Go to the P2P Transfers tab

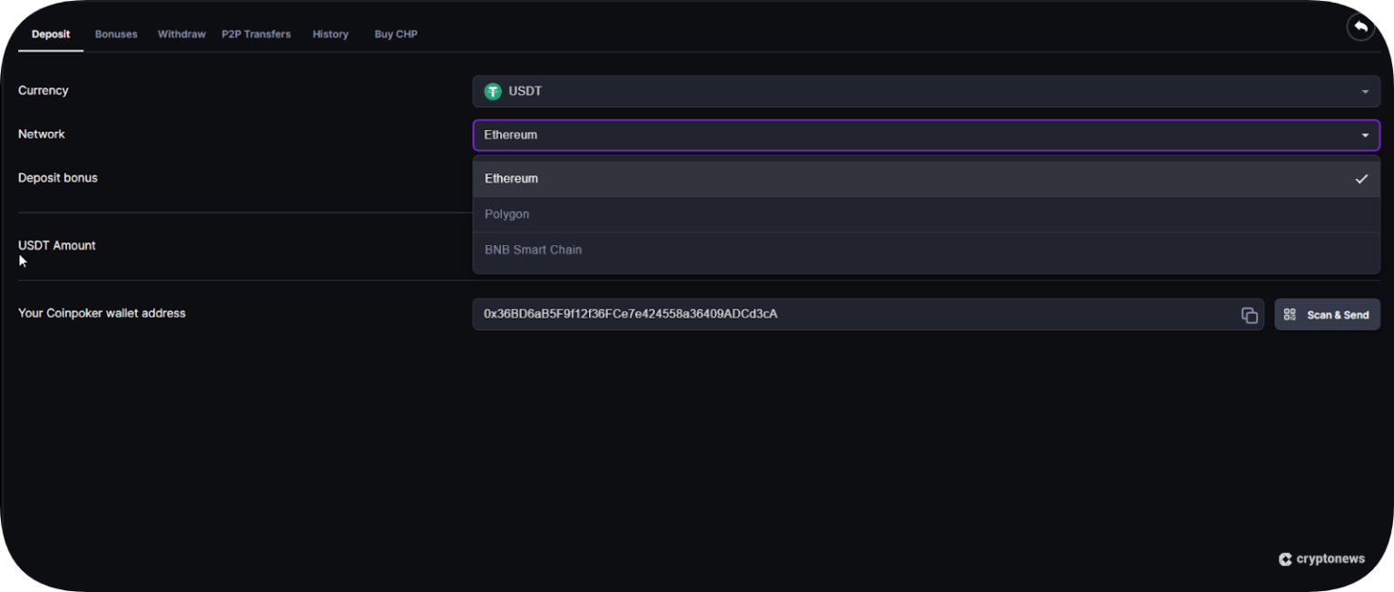point(256,35)
